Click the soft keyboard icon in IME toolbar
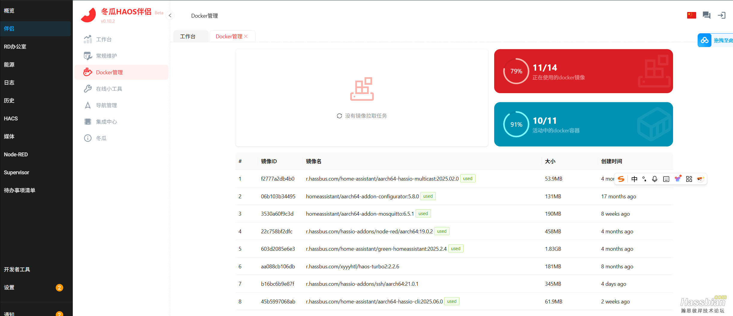The image size is (733, 316). coord(666,179)
